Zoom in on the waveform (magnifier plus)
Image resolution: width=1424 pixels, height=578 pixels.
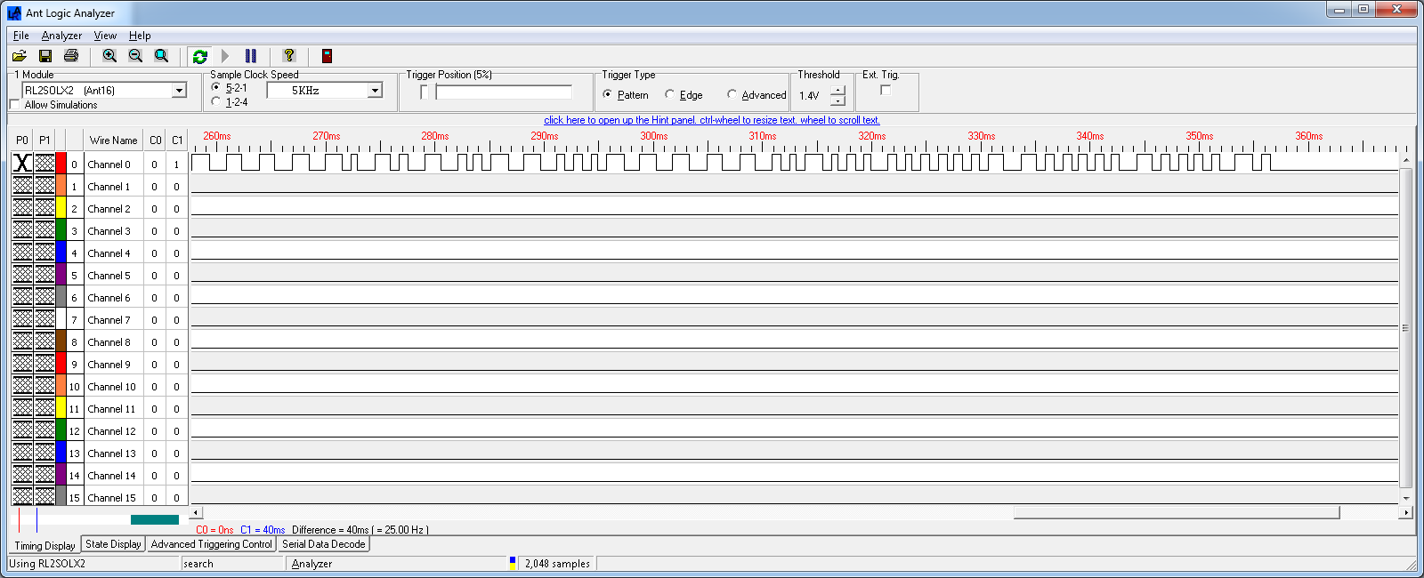pos(109,56)
